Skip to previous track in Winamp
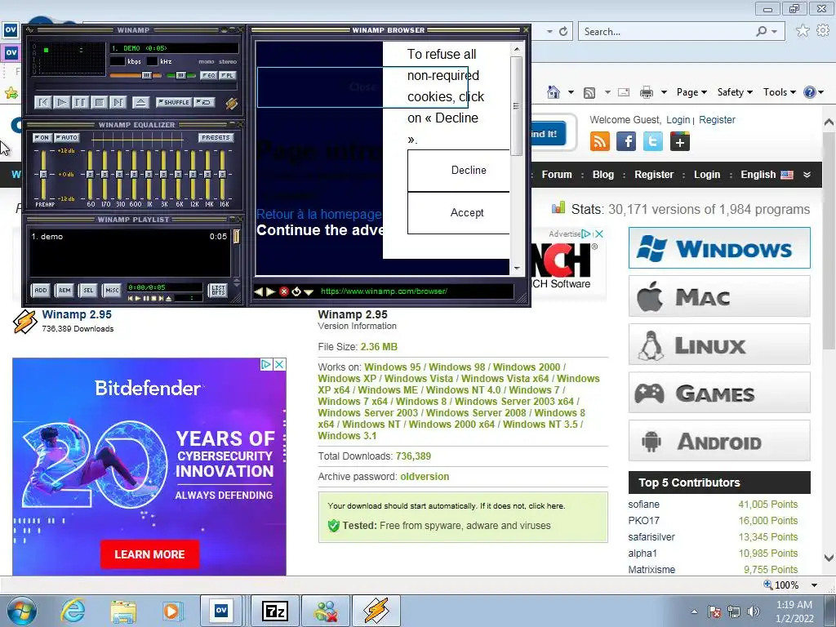836x627 pixels. point(43,102)
